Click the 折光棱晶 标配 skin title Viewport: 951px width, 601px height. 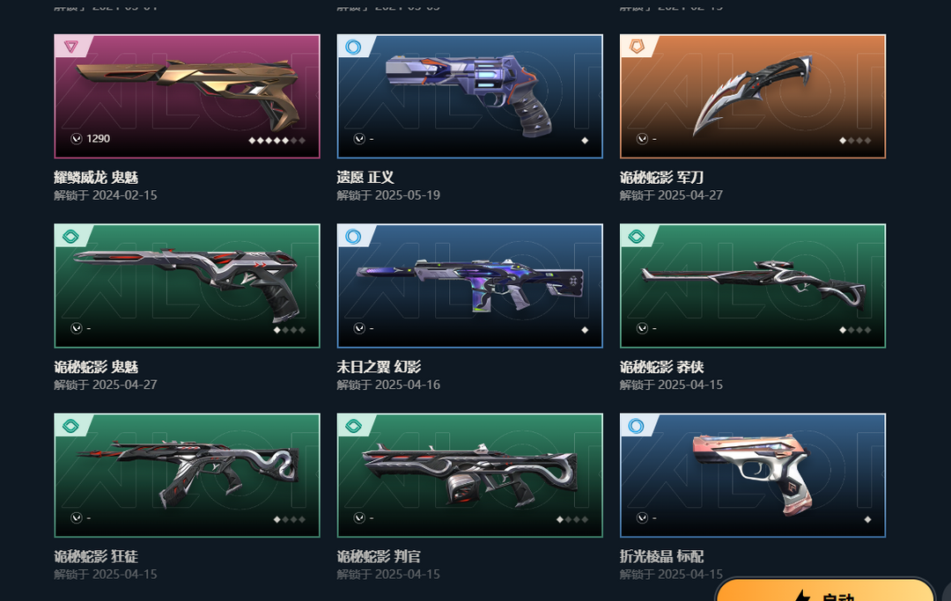tap(661, 557)
